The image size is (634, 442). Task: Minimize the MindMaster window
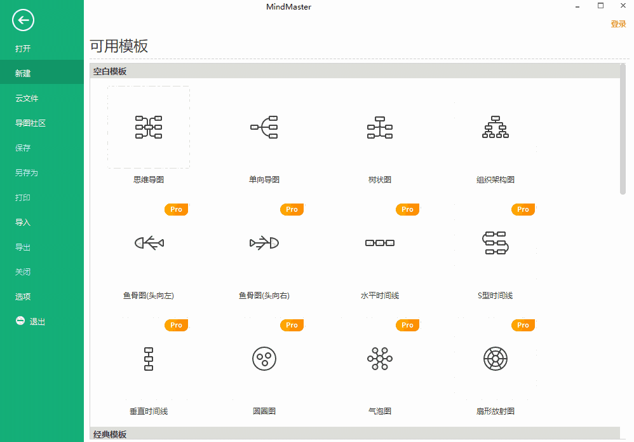pos(577,7)
